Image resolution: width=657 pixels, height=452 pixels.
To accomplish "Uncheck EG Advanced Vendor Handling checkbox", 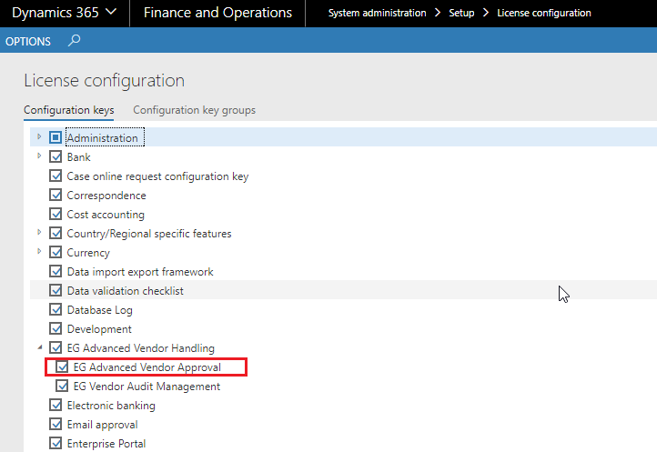I will click(56, 347).
